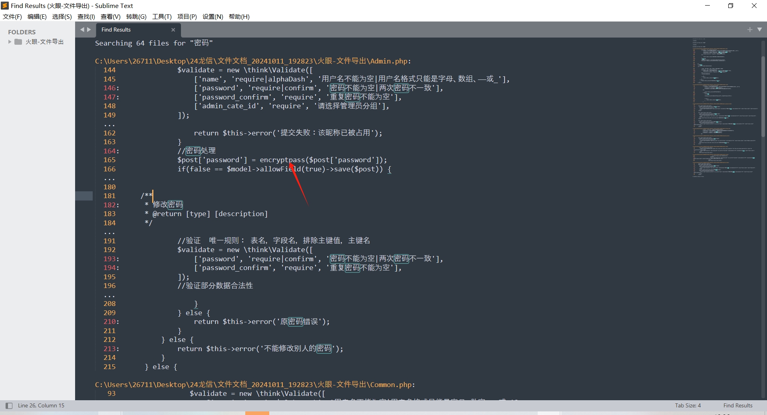This screenshot has height=415, width=767.
Task: Click the 修改密码 comment text
Action: pos(168,205)
